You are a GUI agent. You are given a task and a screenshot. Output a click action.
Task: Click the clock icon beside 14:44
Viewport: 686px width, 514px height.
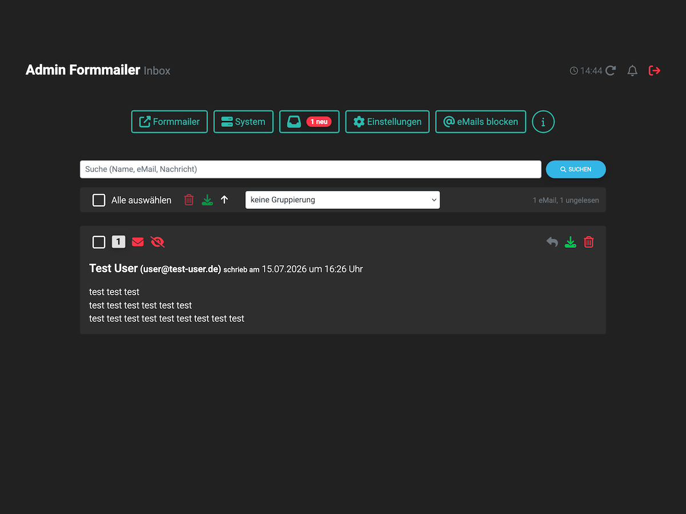(x=574, y=71)
